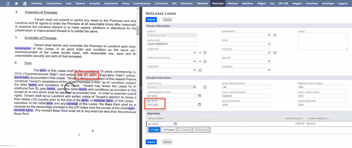Add a new Lease Type with plus icon
The image size is (352, 148).
[x=200, y=53]
